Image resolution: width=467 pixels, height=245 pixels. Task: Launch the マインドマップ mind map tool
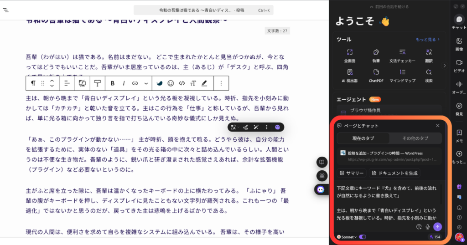coord(402,75)
